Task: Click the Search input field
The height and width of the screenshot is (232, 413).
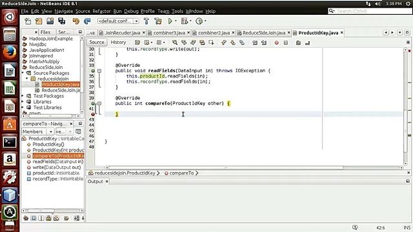Action: pyautogui.click(x=370, y=11)
